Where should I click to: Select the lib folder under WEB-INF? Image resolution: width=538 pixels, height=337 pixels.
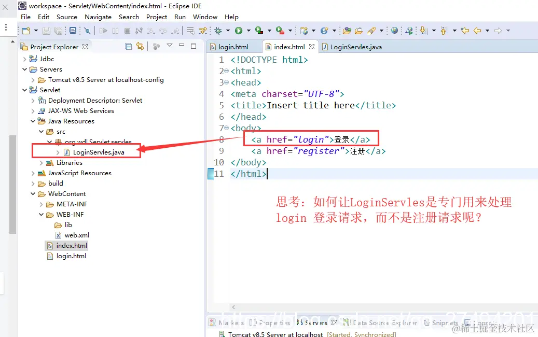click(68, 225)
